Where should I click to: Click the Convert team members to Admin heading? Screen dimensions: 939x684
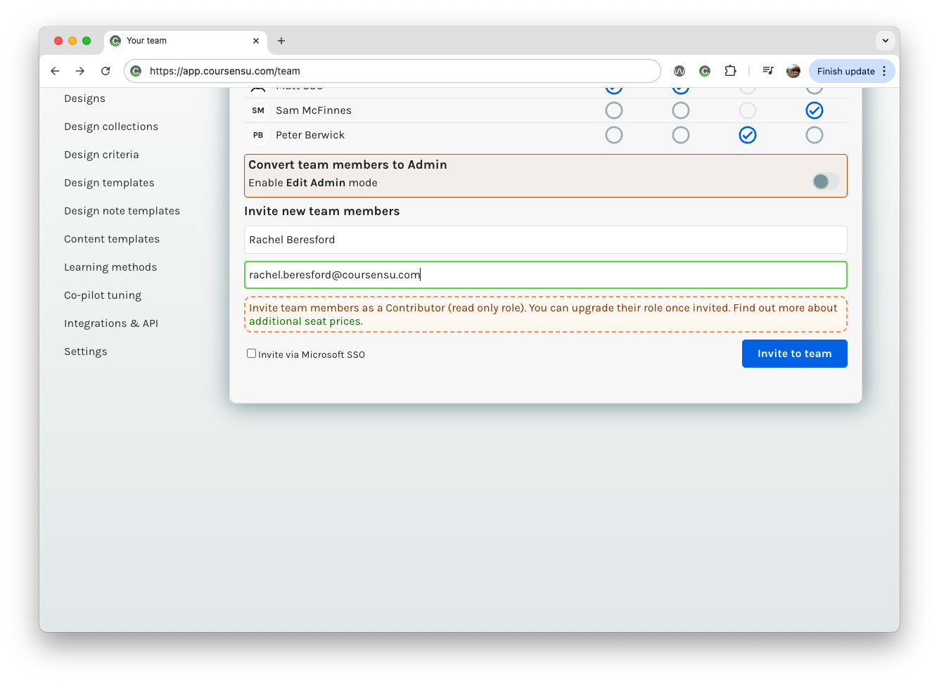click(x=347, y=164)
